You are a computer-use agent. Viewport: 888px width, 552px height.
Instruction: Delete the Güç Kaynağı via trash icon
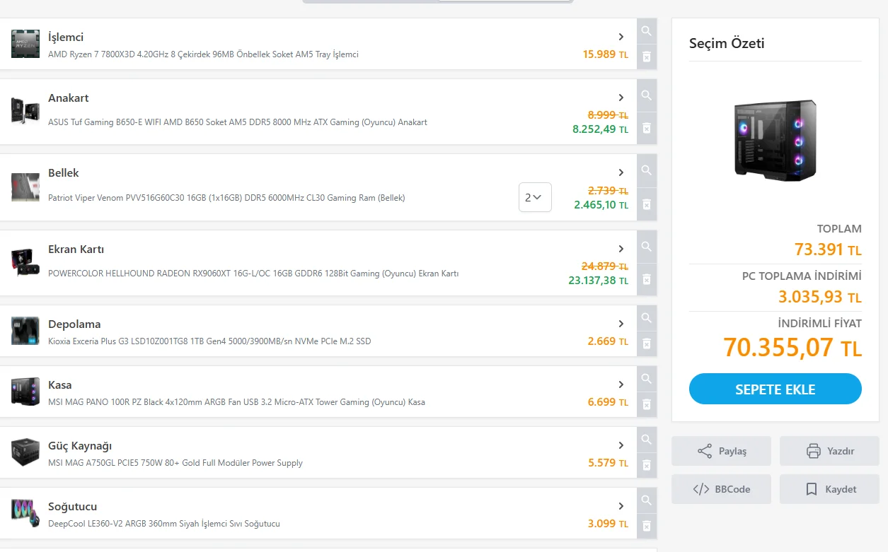pos(647,465)
